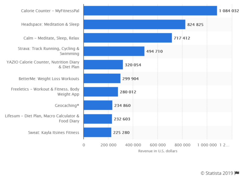Click the truncated axis tick label 1 2…
243x177 pixels.
(x=224, y=145)
